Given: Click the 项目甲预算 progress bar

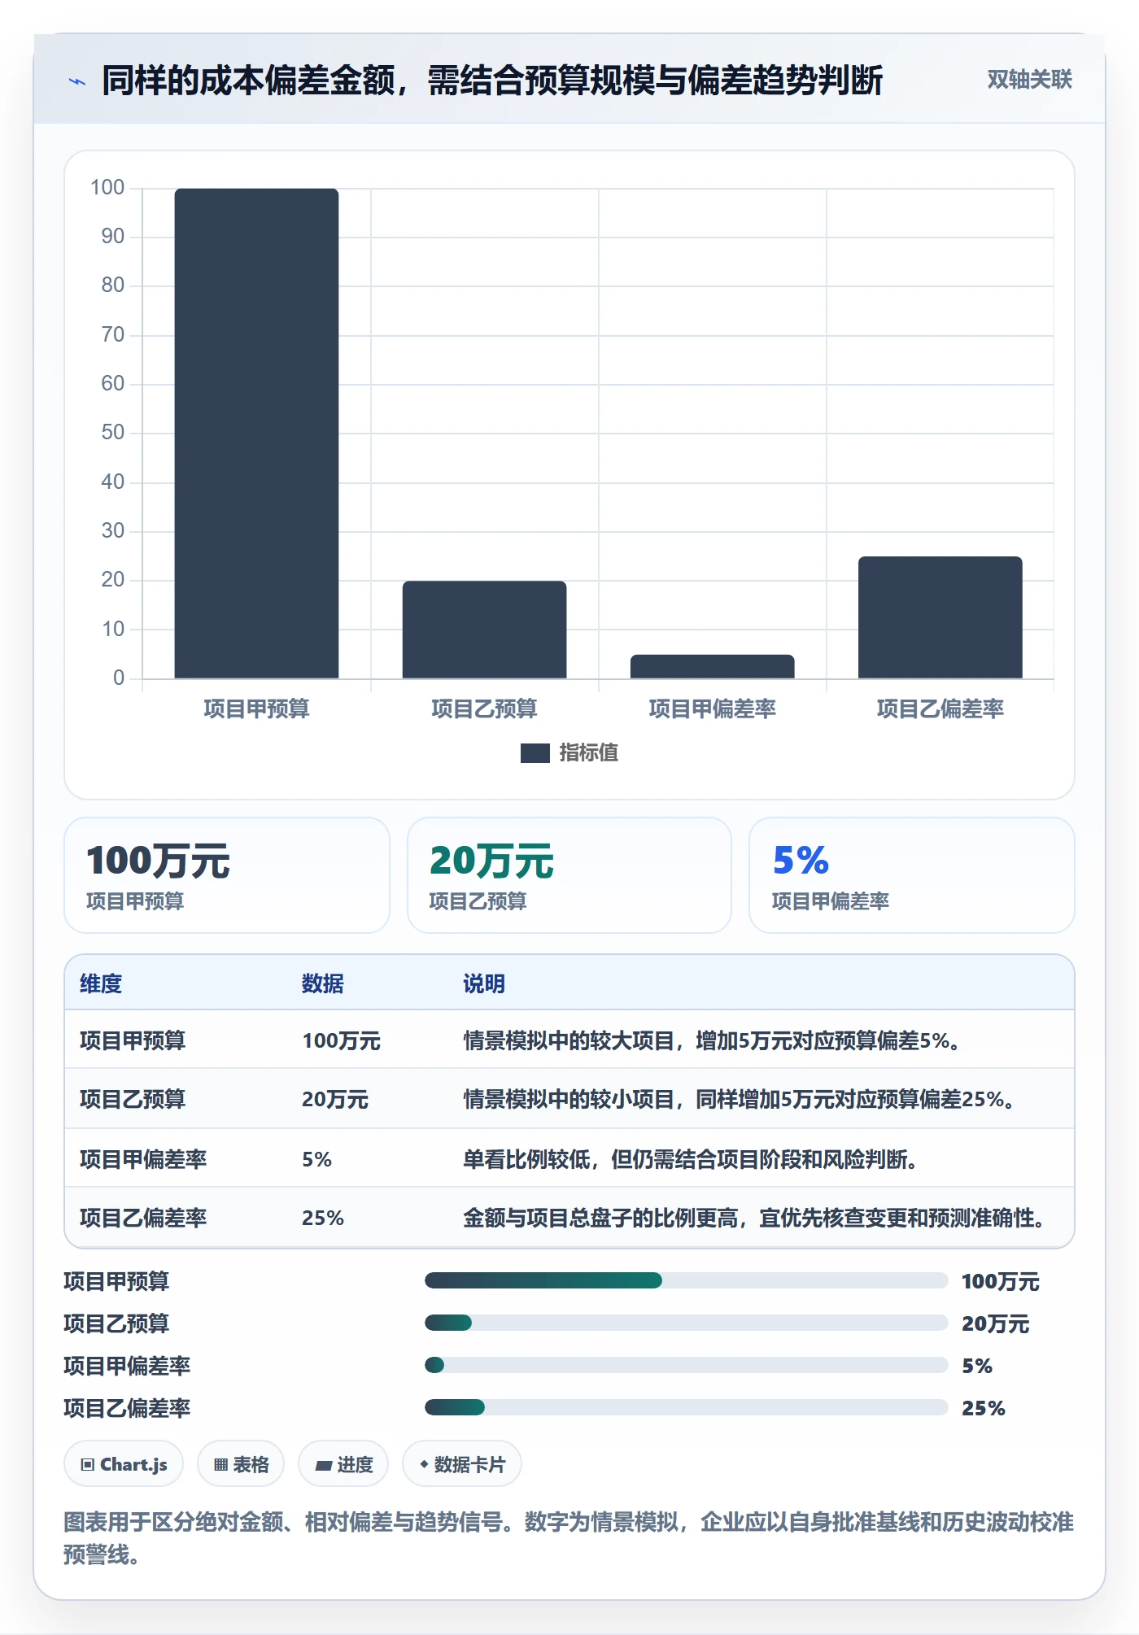Looking at the screenshot, I should (686, 1281).
